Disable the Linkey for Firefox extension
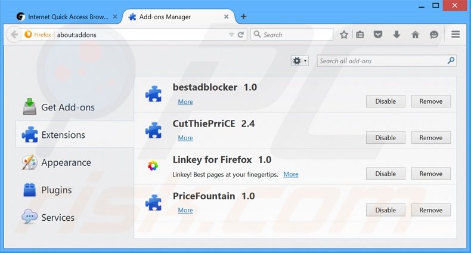 (385, 174)
